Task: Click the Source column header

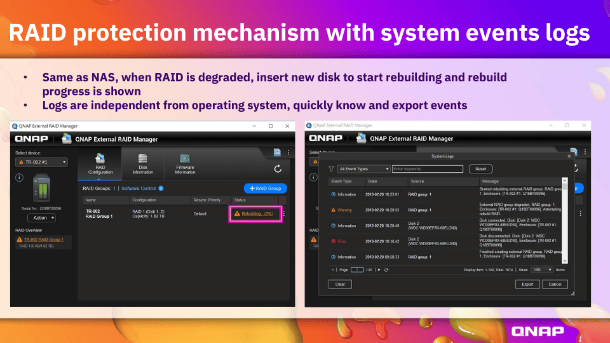Action: [443, 181]
